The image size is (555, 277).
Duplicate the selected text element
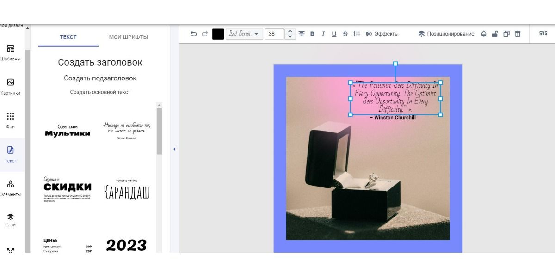[x=506, y=34]
